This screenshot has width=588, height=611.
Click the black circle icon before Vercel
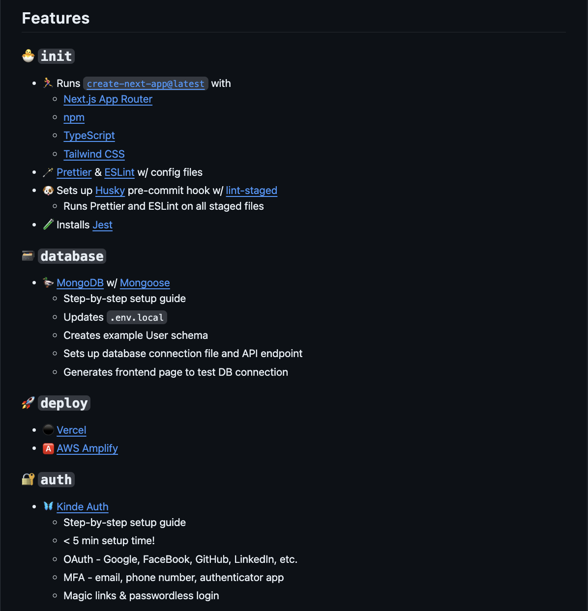pos(48,430)
